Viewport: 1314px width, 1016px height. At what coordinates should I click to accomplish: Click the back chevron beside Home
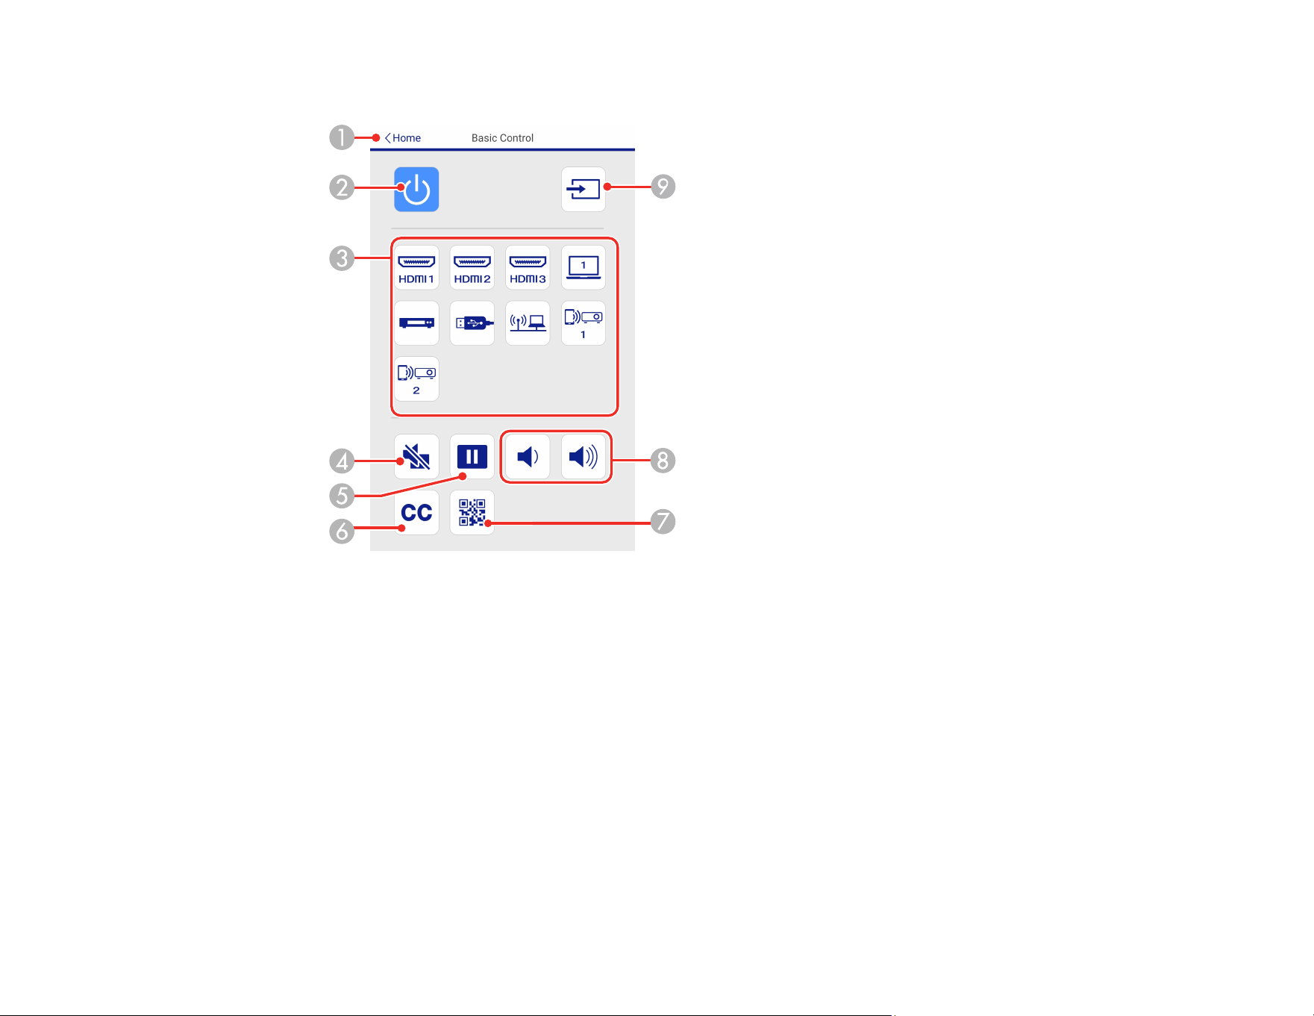388,138
